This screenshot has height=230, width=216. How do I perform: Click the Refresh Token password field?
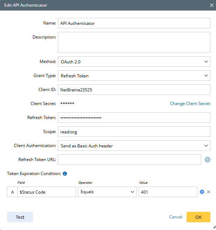(x=134, y=118)
